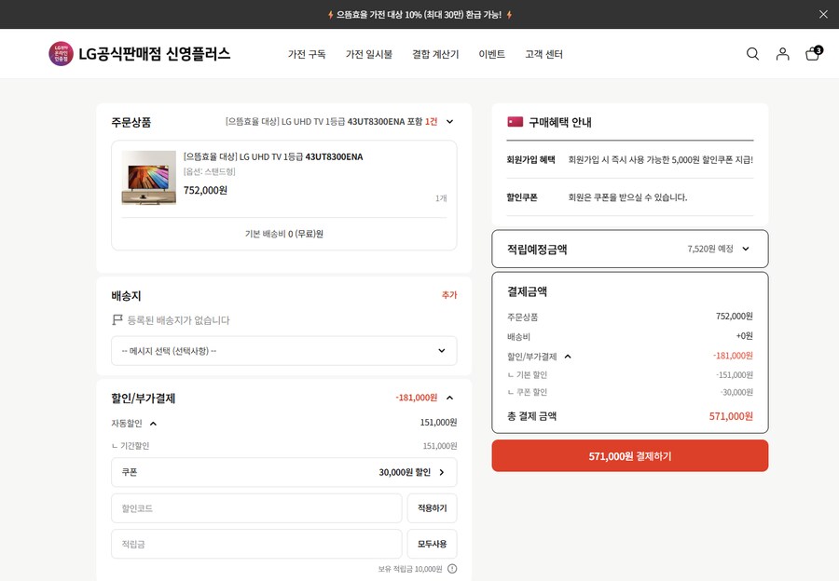Expand the 적립예정금액 panel

pyautogui.click(x=745, y=249)
